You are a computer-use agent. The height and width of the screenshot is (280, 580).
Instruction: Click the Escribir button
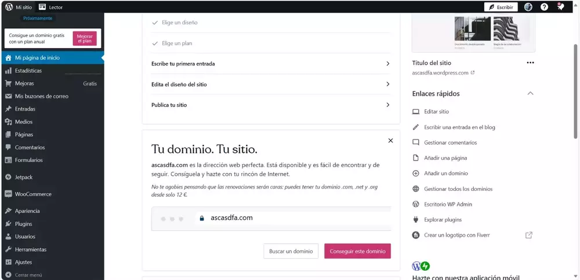[501, 7]
